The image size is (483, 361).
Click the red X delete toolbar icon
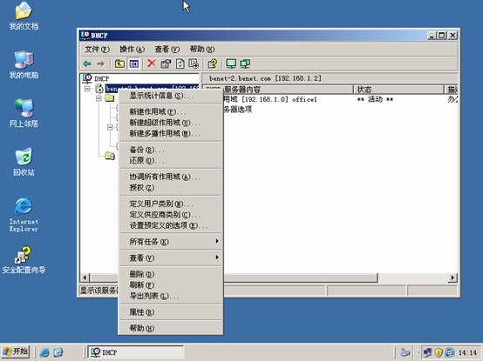151,64
